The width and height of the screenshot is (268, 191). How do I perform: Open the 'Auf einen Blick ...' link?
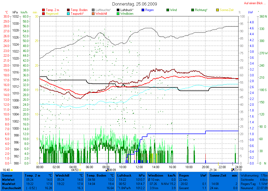(x=255, y=3)
